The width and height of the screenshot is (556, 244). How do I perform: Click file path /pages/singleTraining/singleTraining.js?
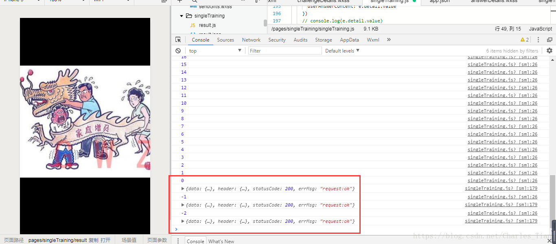tap(313, 29)
